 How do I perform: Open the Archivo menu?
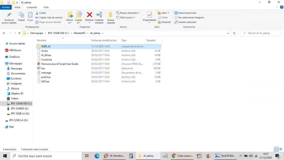pyautogui.click(x=6, y=7)
